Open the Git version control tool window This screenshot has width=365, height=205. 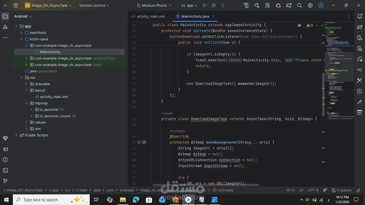coord(5,181)
